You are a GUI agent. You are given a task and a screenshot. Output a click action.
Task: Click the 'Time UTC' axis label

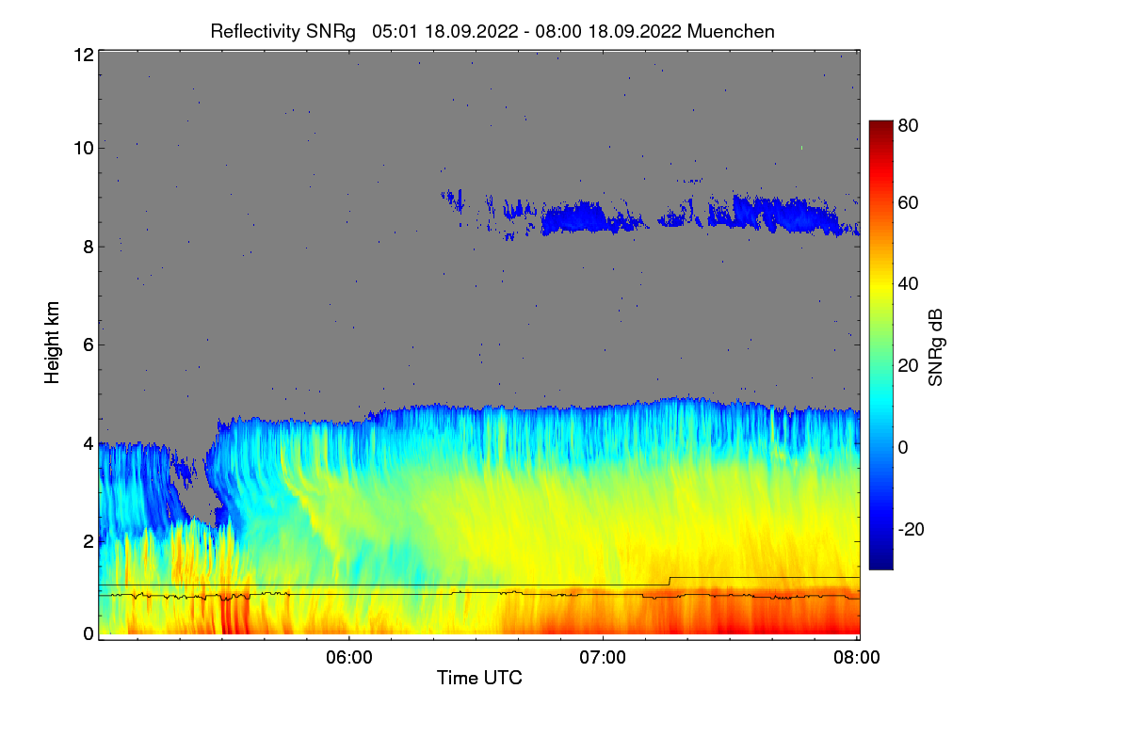[x=479, y=678]
